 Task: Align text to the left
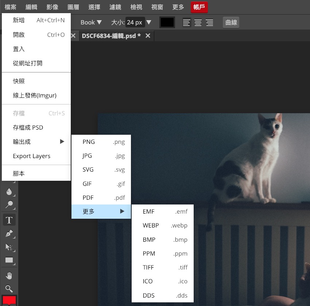(186, 22)
